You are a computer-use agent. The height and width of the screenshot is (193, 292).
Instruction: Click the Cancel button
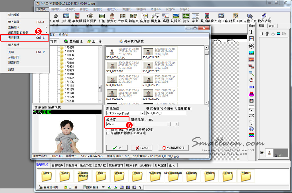pos(142,148)
